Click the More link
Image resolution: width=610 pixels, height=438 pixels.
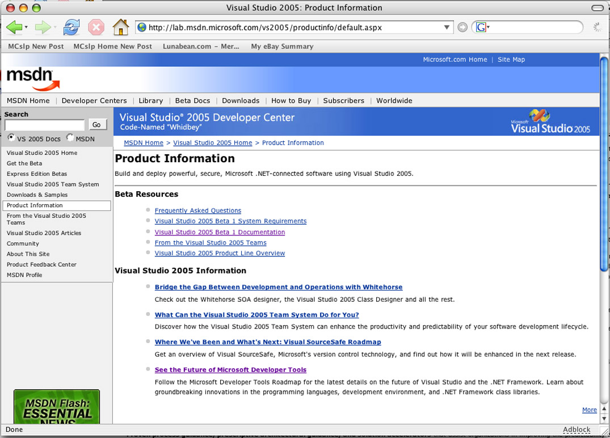(x=590, y=410)
